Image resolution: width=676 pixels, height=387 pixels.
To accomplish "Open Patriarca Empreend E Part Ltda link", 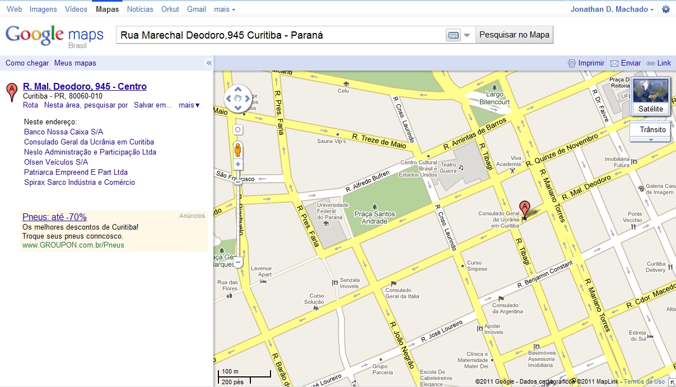I will tap(76, 172).
